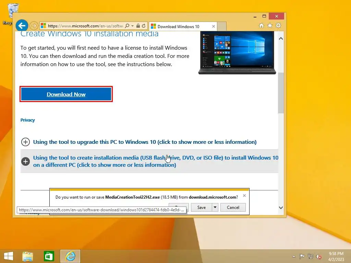Click the Internet Explorer taskbar icon

(70, 256)
